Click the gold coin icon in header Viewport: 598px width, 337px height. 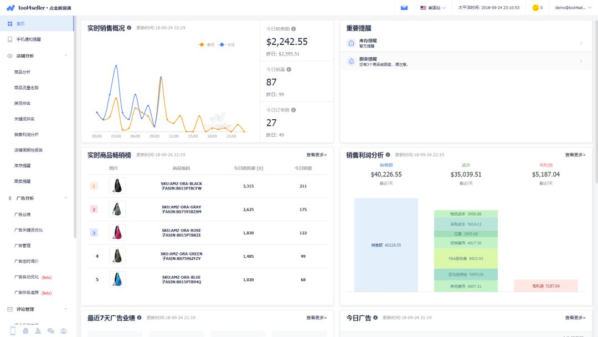535,8
